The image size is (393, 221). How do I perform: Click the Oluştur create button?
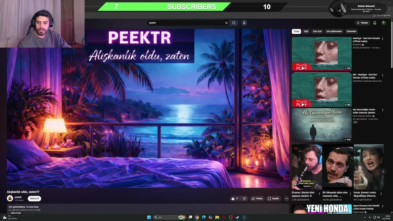tap(362, 23)
